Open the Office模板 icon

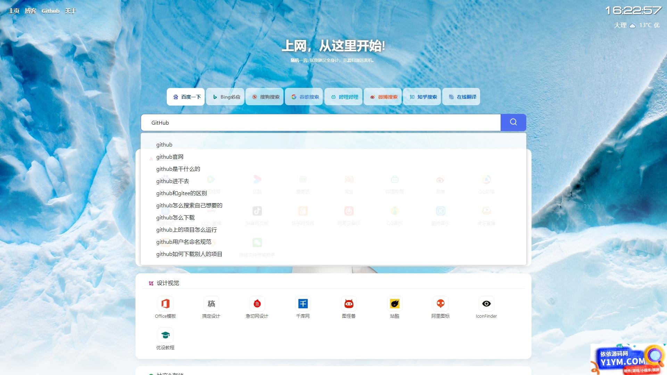pos(165,304)
